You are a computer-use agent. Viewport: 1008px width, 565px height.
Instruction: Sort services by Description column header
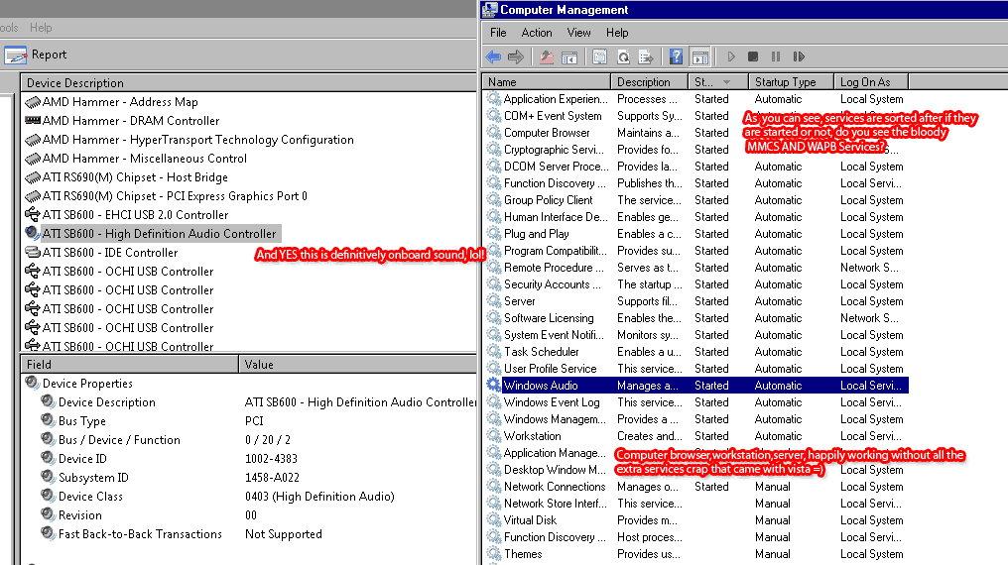click(x=649, y=82)
